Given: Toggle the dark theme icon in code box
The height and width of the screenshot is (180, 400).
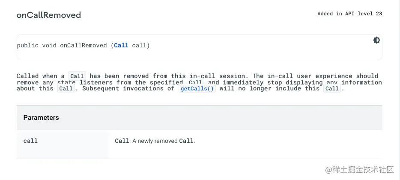Looking at the screenshot, I should tap(376, 40).
